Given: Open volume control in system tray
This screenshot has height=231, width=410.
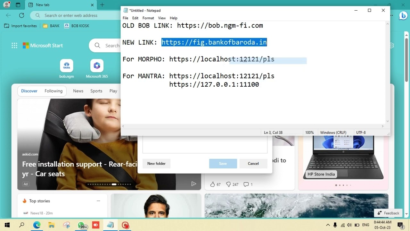Looking at the screenshot, I should 349,225.
